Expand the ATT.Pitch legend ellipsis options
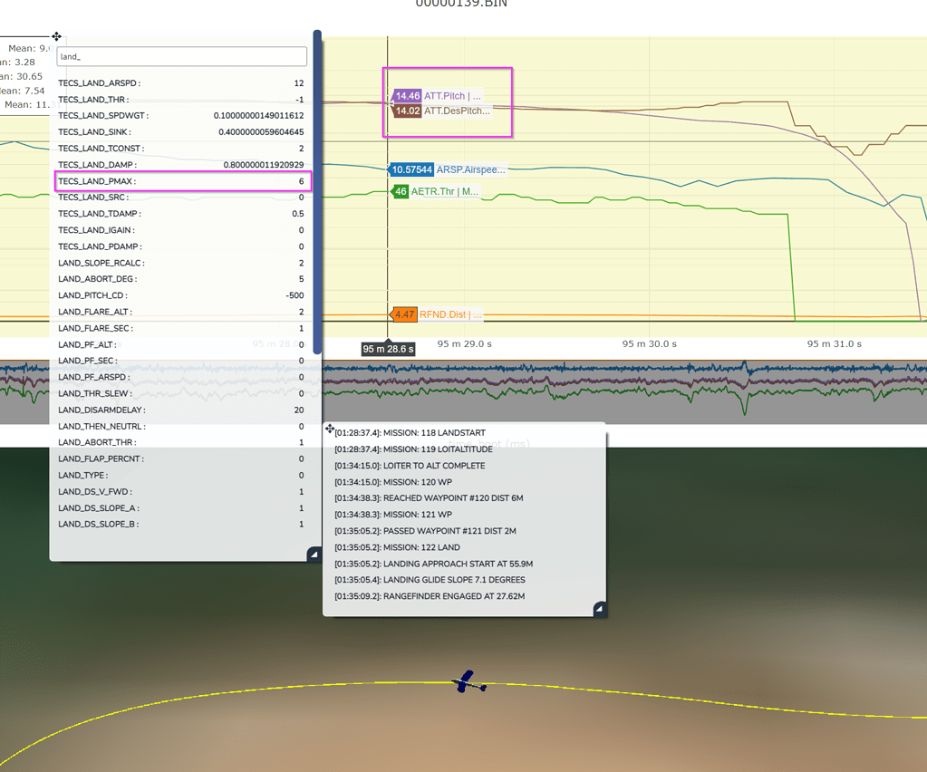 [478, 95]
